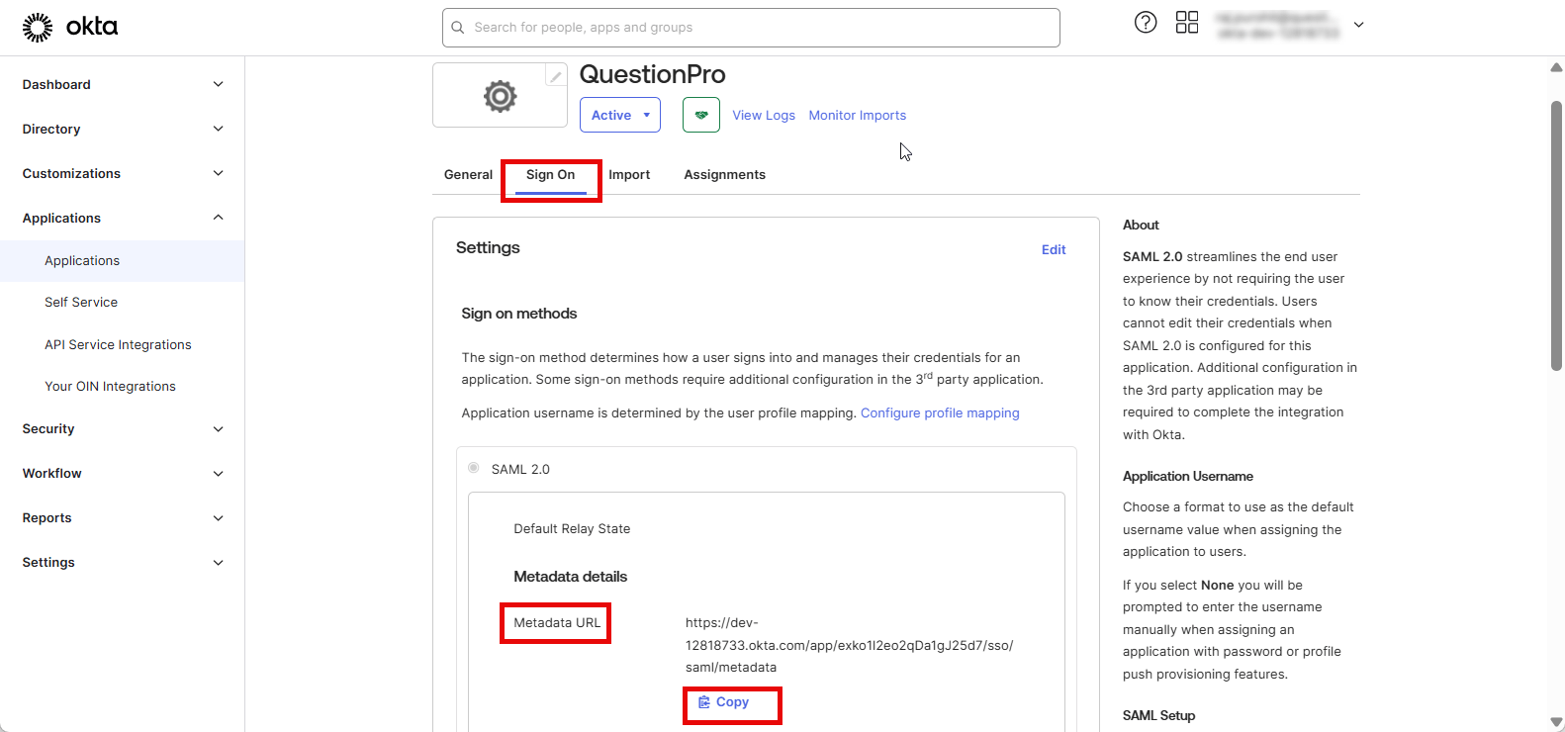This screenshot has width=1565, height=732.
Task: Switch to the Assignments tab
Action: click(x=724, y=175)
